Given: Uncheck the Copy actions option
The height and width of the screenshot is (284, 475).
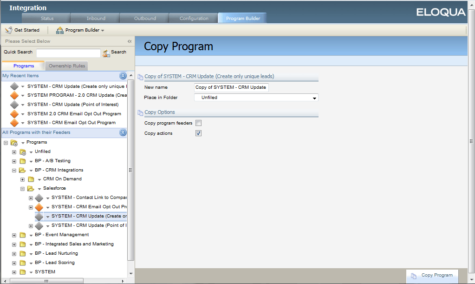Looking at the screenshot, I should tap(198, 133).
